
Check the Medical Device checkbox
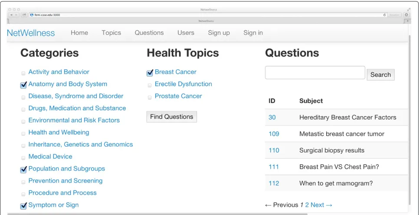[23, 158]
